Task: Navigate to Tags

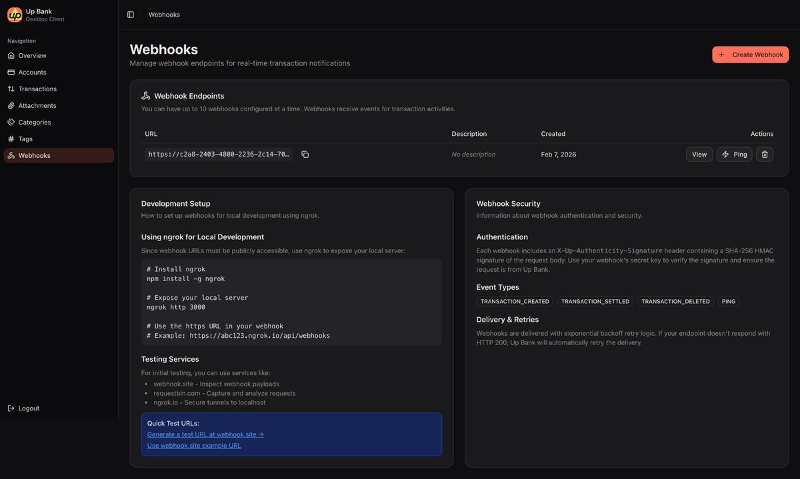Action: point(59,139)
